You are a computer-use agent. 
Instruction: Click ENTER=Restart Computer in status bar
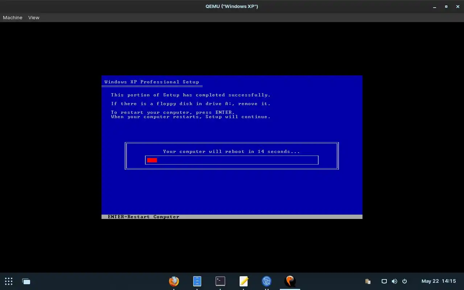pyautogui.click(x=144, y=217)
